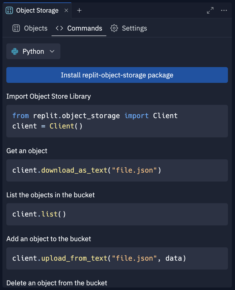Click the download_as_text code block
The height and width of the screenshot is (290, 235).
(x=117, y=170)
